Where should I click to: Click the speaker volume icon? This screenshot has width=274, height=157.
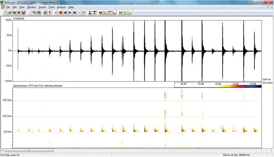(x=56, y=13)
